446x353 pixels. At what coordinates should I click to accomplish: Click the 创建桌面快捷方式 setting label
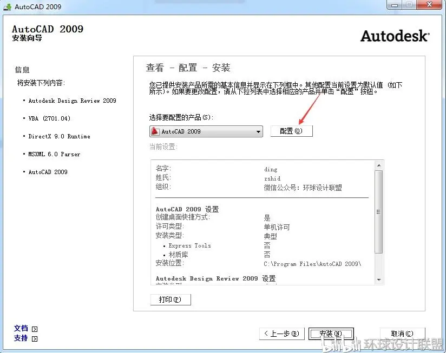(182, 217)
